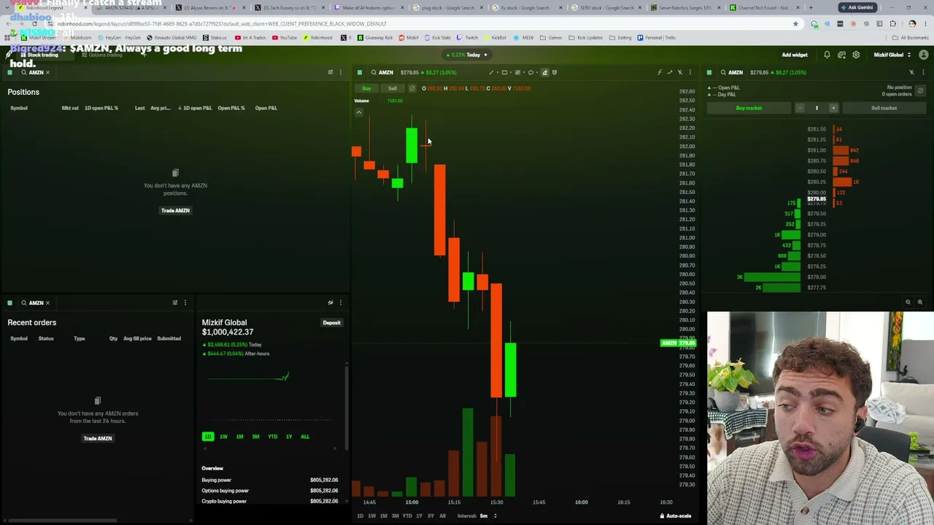Collapse the Volume indicator with the chevron
The image size is (934, 525).
(358, 112)
